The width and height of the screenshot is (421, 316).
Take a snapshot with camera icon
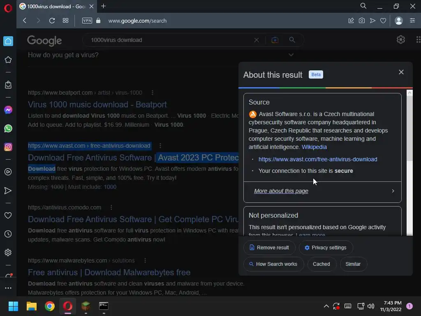pyautogui.click(x=362, y=21)
